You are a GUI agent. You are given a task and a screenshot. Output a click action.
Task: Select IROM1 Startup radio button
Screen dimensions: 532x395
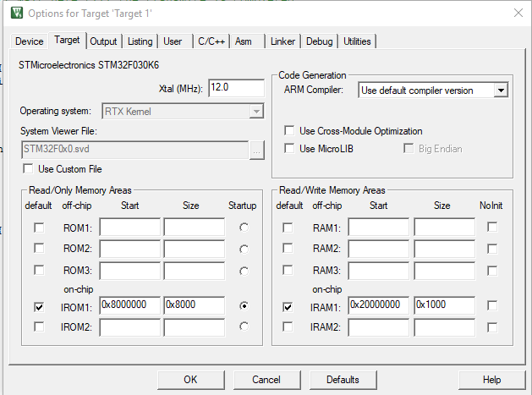coord(244,305)
